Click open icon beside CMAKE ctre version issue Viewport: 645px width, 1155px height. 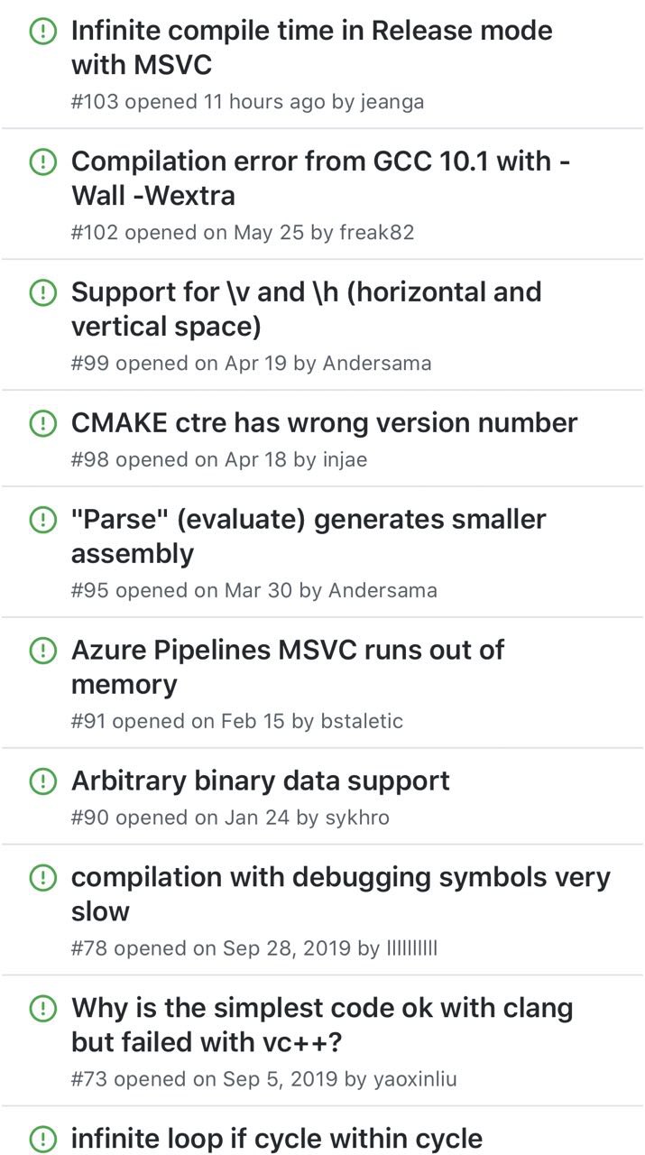tap(42, 423)
